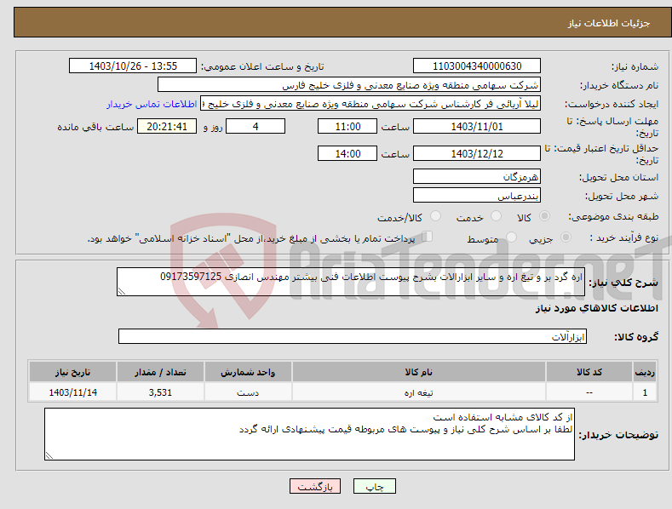Viewport: 672px width, 509px height.
Task: Click the توضیحات خریدار label
Action: tap(618, 435)
